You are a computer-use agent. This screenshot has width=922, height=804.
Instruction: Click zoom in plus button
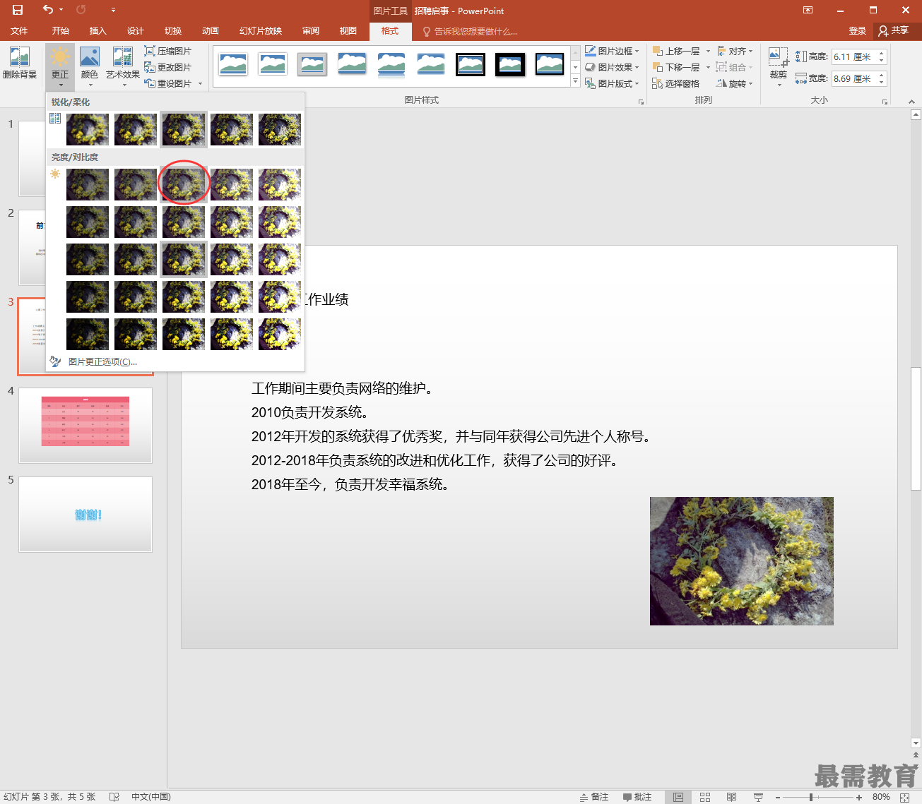tap(859, 797)
